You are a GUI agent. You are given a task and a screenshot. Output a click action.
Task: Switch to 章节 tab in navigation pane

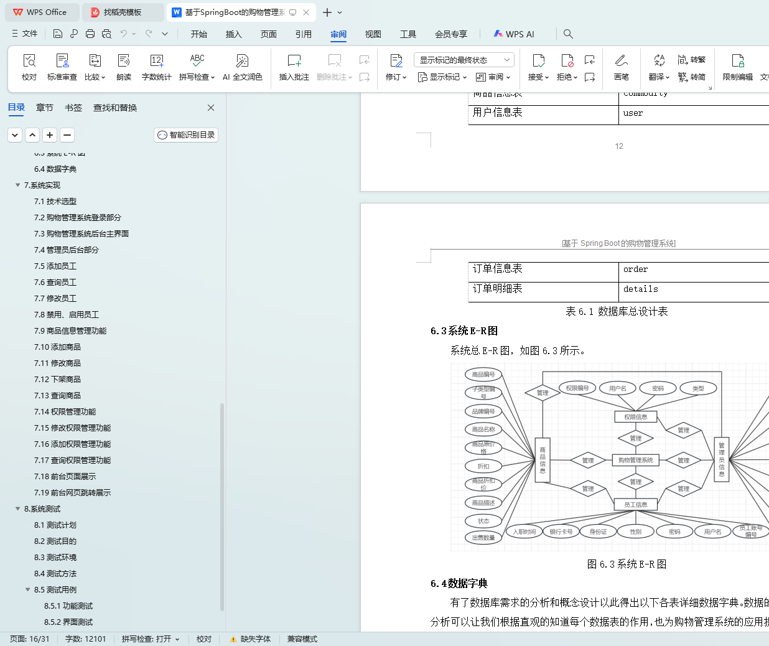[45, 108]
